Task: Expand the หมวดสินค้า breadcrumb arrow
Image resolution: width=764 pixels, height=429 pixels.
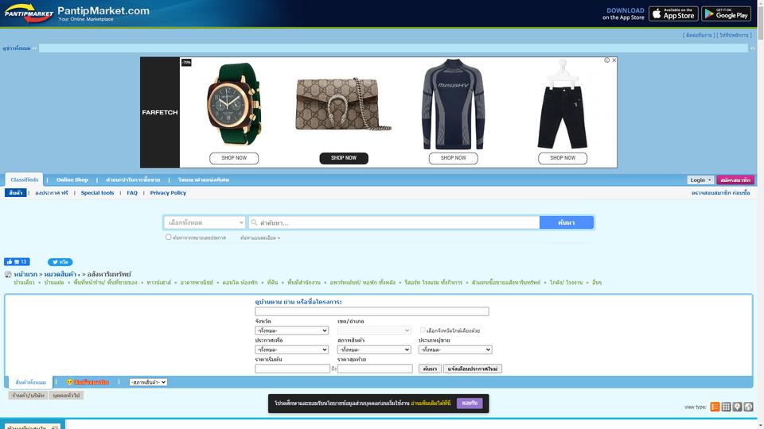Action: coord(79,275)
